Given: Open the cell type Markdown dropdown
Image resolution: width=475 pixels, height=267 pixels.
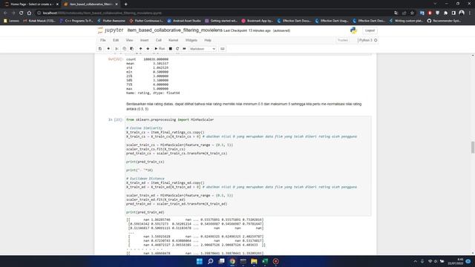Looking at the screenshot, I should point(203,49).
